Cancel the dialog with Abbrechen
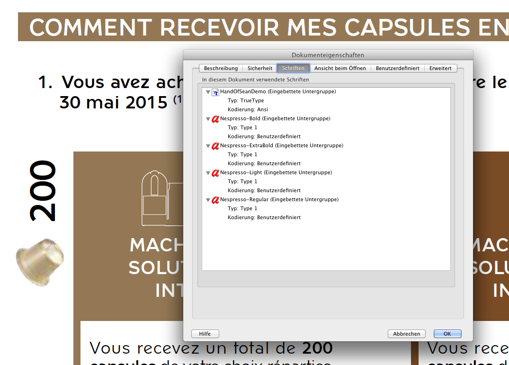Image resolution: width=509 pixels, height=365 pixels. (x=406, y=334)
